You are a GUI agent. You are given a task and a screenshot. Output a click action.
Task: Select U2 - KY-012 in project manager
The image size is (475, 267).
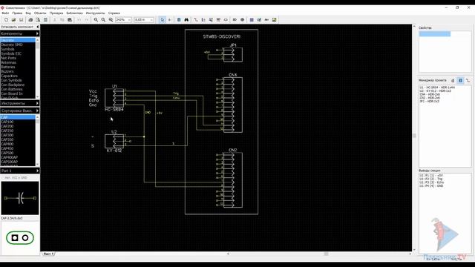pos(435,90)
